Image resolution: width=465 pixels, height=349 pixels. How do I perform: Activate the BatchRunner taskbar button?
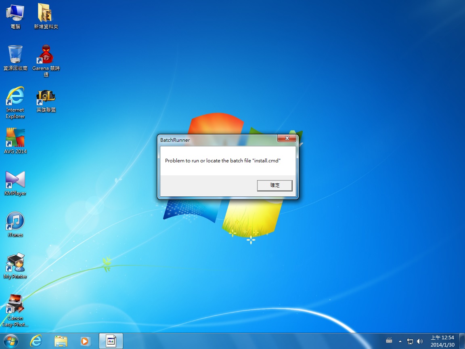coord(111,341)
